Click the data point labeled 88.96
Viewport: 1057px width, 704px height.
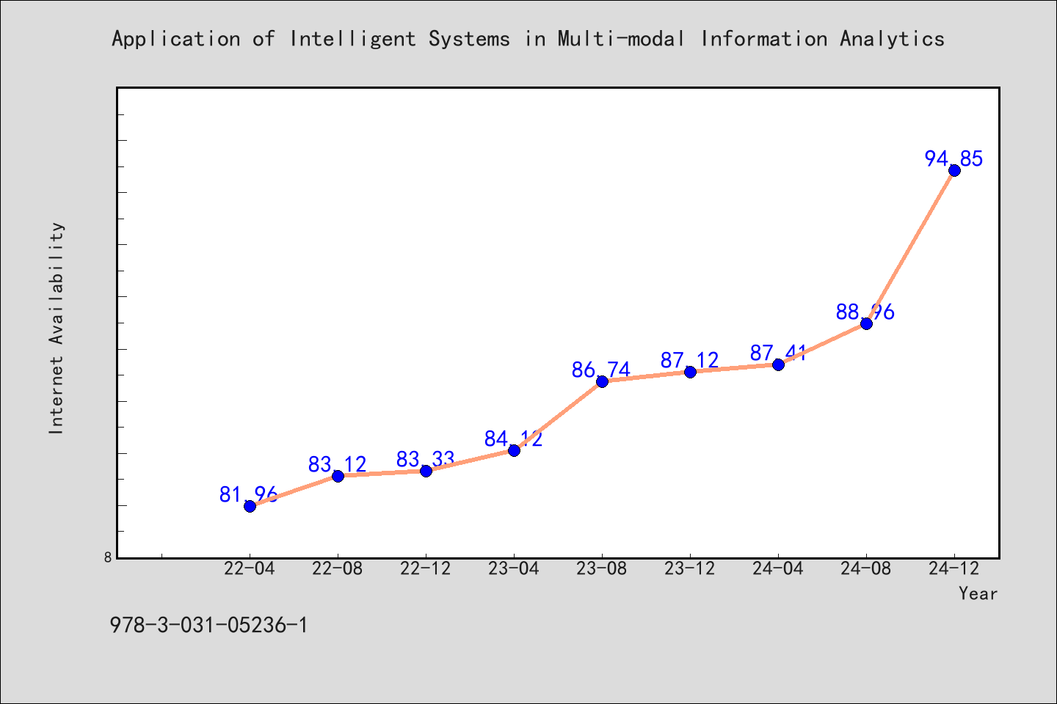[x=866, y=323]
